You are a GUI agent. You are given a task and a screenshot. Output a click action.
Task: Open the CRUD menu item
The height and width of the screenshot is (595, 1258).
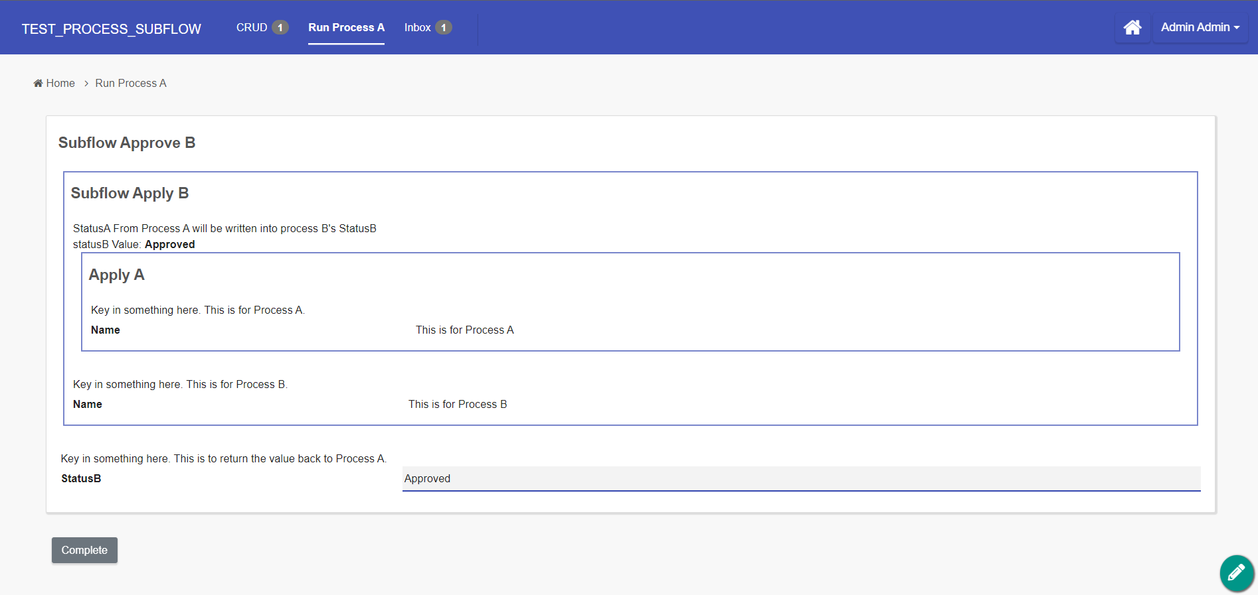252,27
